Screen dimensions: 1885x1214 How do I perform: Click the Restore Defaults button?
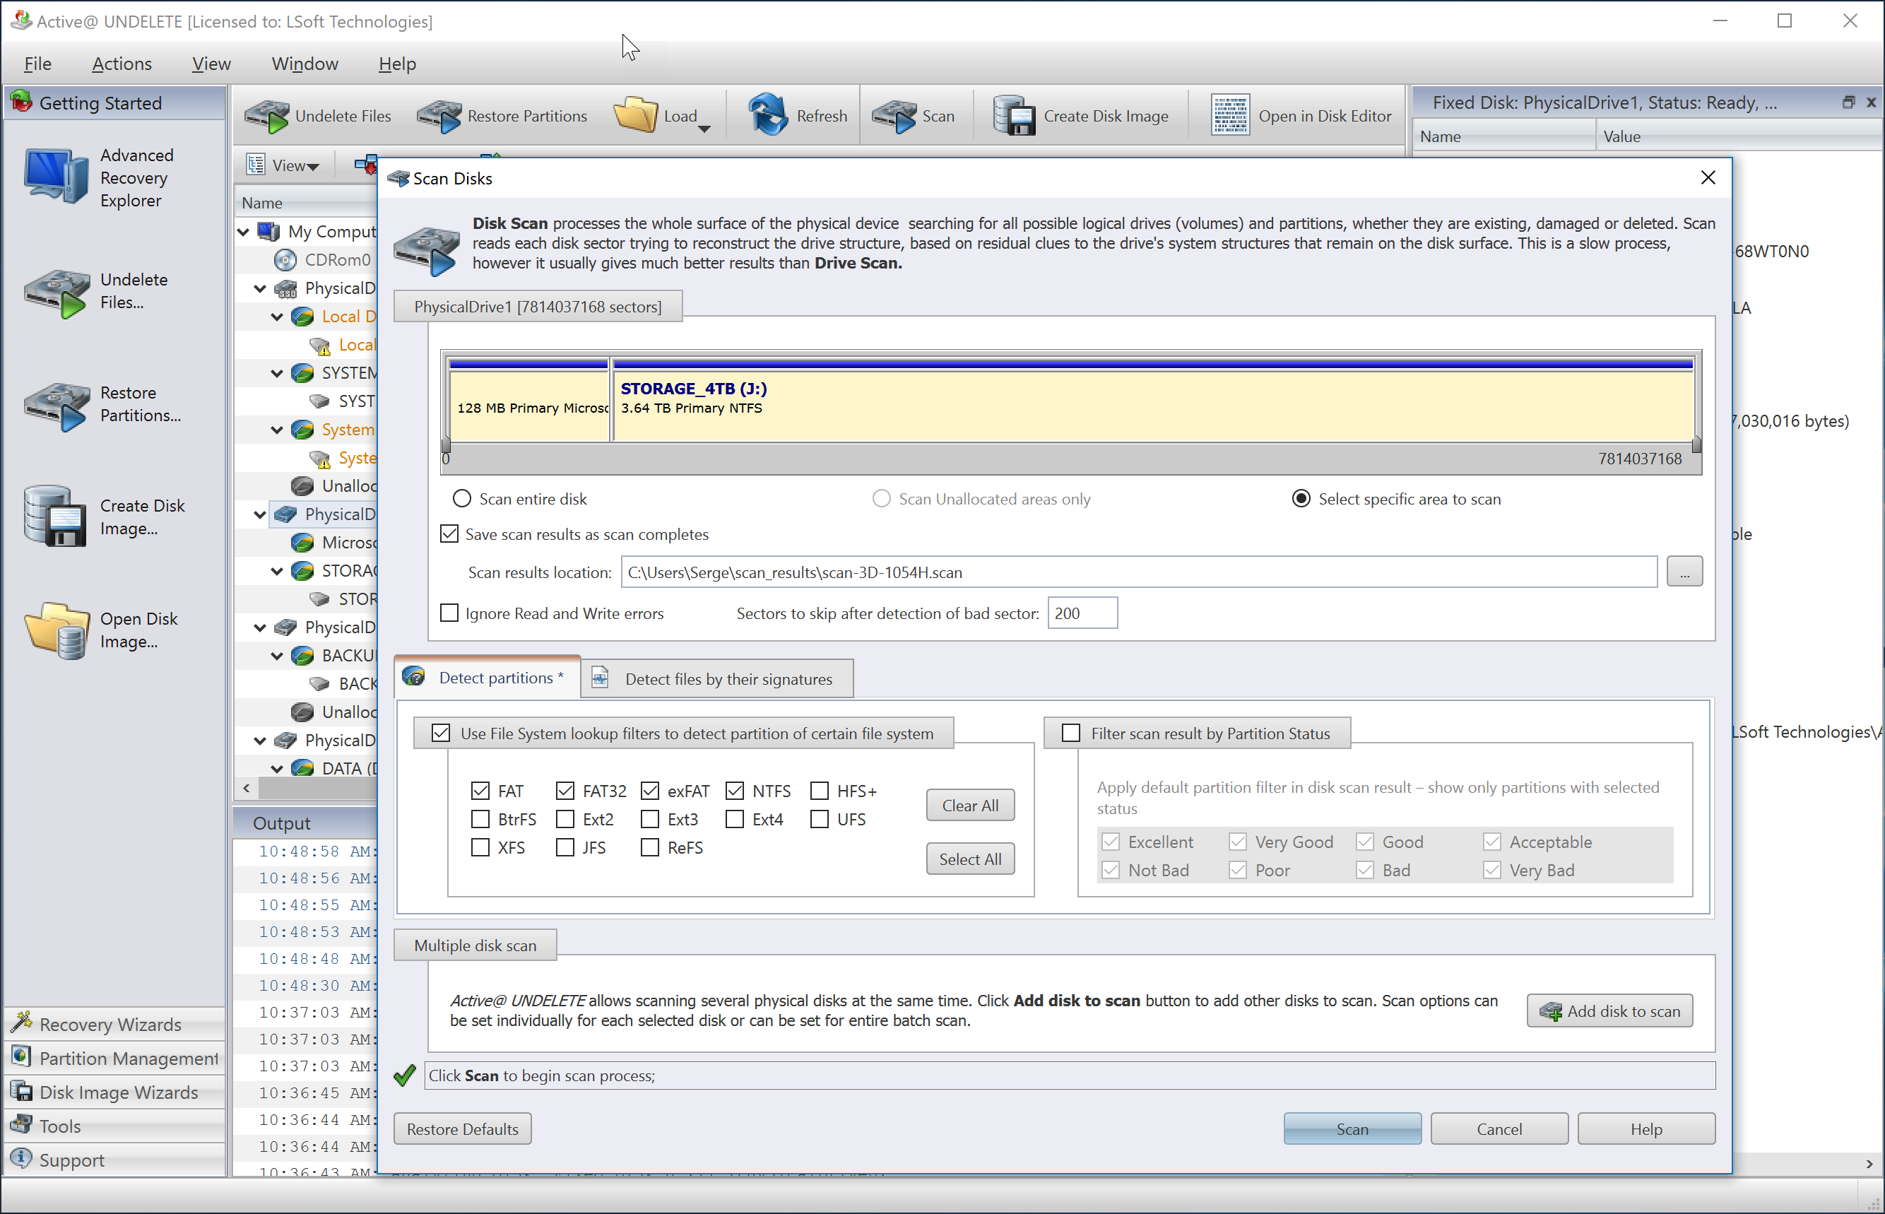click(x=463, y=1128)
